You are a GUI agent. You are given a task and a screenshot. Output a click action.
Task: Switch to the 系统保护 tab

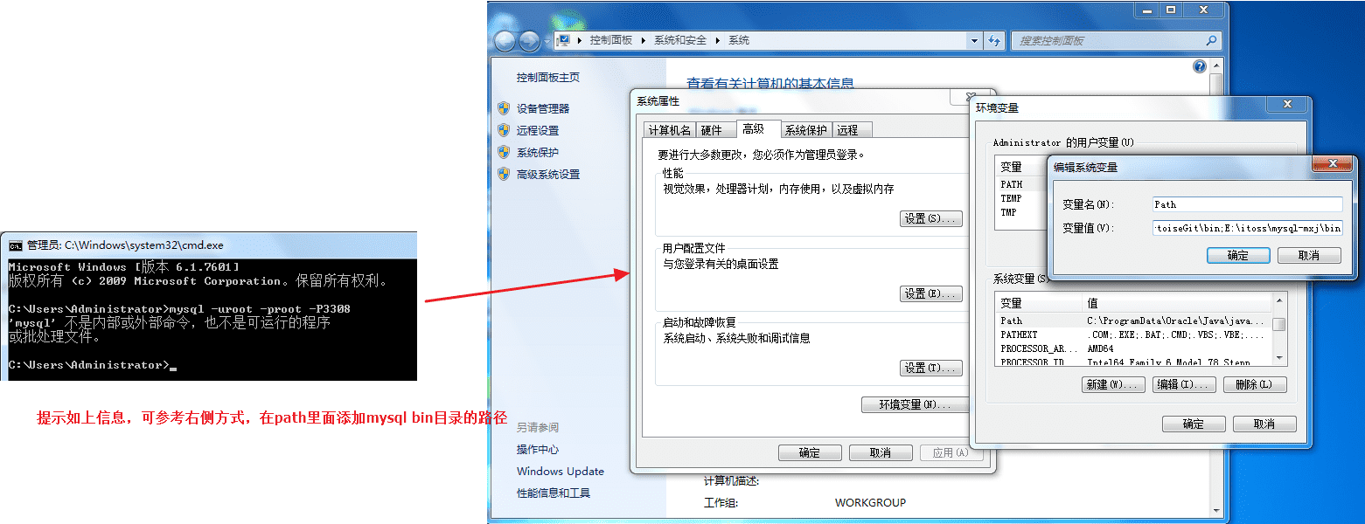(805, 130)
